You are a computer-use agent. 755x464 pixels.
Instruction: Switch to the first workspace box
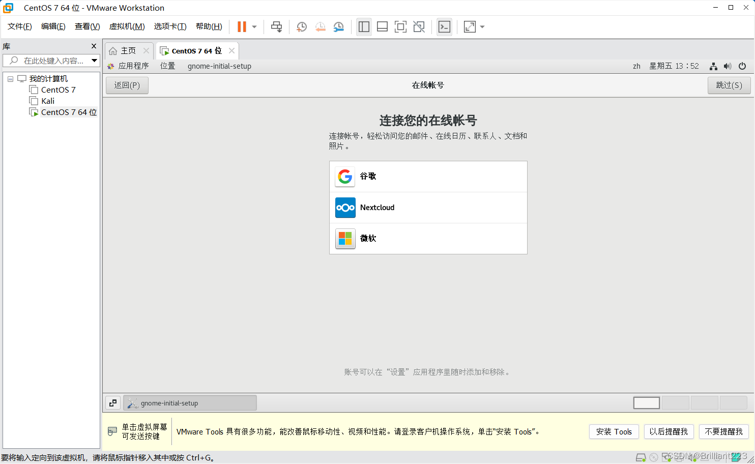point(647,403)
